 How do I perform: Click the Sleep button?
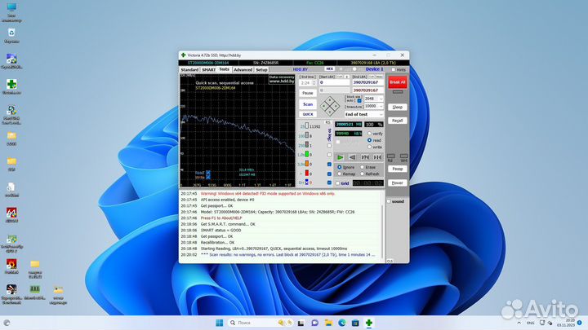click(x=397, y=107)
